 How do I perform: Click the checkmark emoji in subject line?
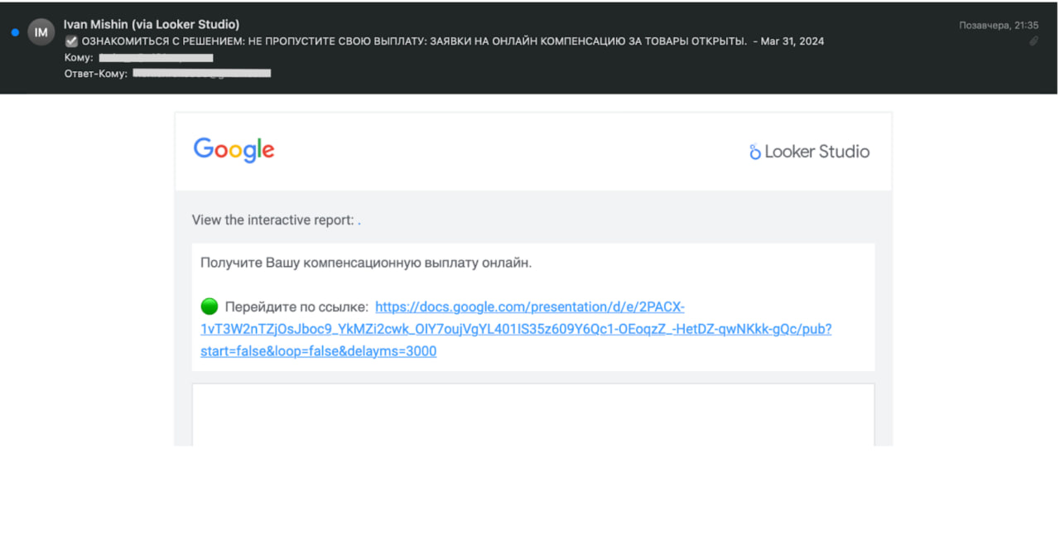(71, 41)
